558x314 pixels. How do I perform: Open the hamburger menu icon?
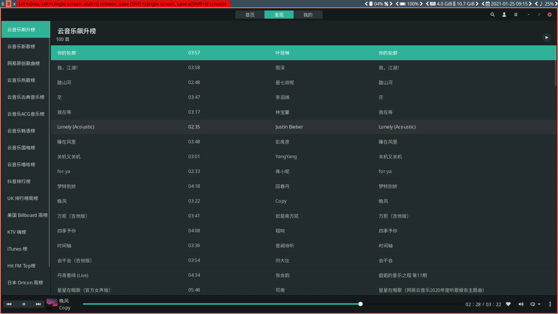tap(516, 15)
